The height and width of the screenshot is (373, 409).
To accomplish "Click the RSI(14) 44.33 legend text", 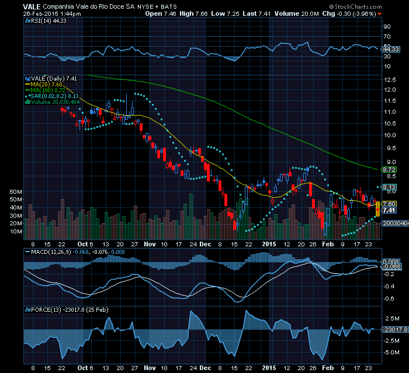I will pos(48,21).
